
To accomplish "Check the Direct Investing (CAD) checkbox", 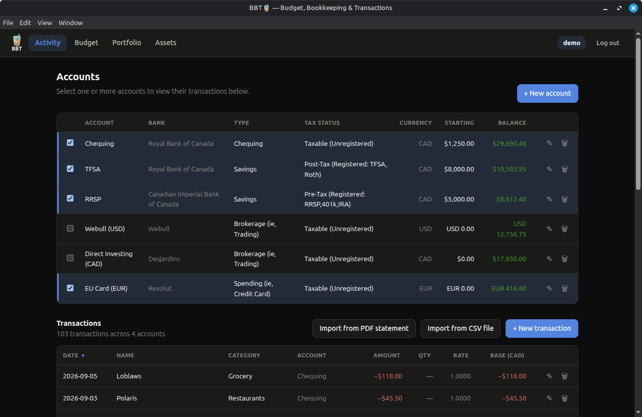I will point(70,258).
